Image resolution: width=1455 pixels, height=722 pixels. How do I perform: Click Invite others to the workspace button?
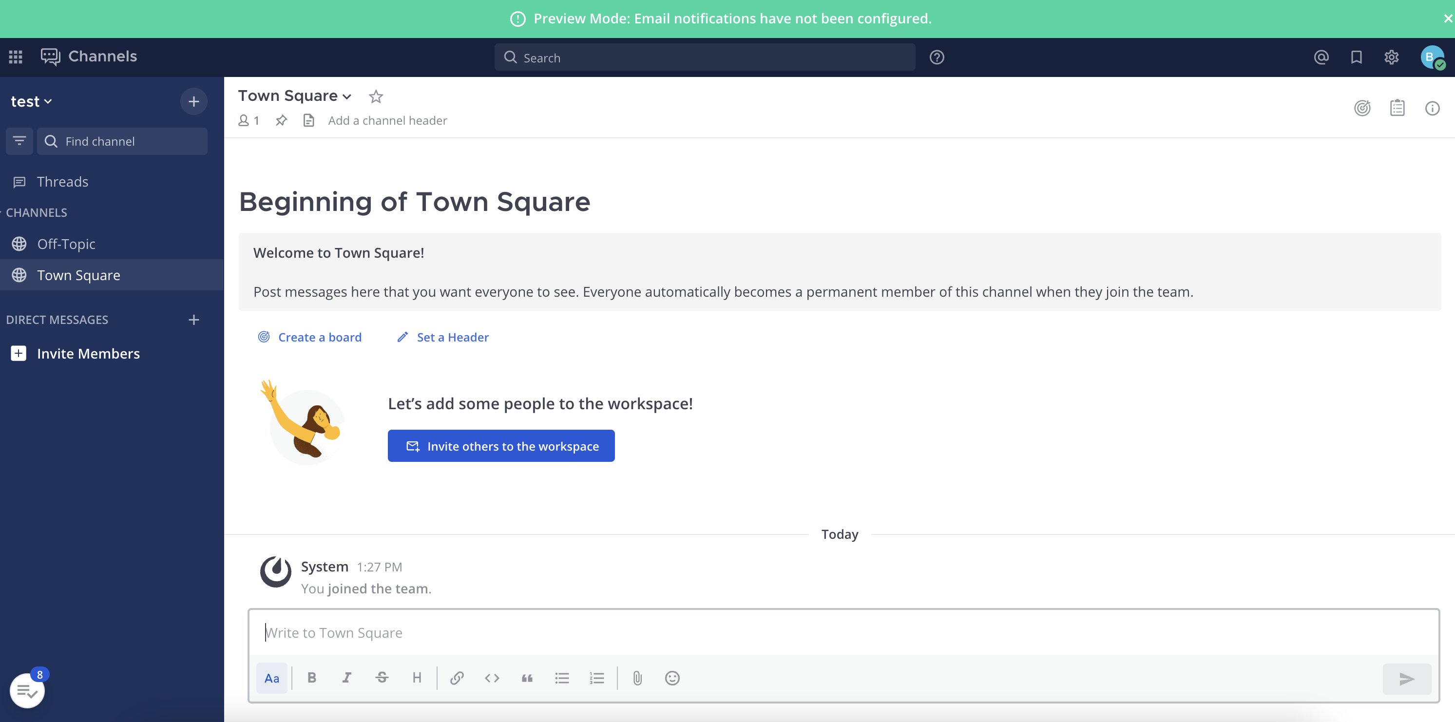point(501,445)
